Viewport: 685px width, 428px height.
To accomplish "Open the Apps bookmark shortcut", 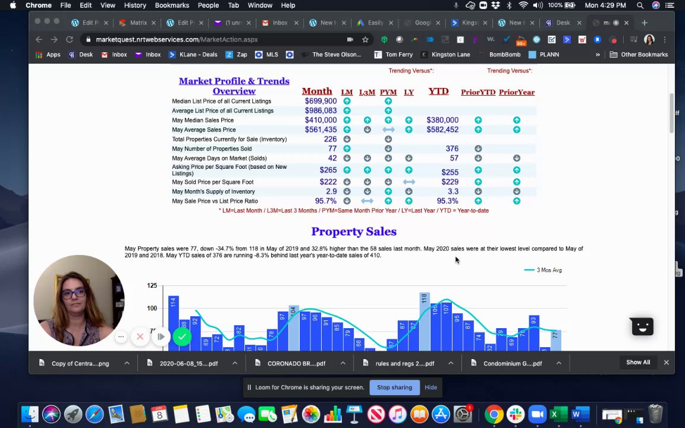I will coord(48,55).
